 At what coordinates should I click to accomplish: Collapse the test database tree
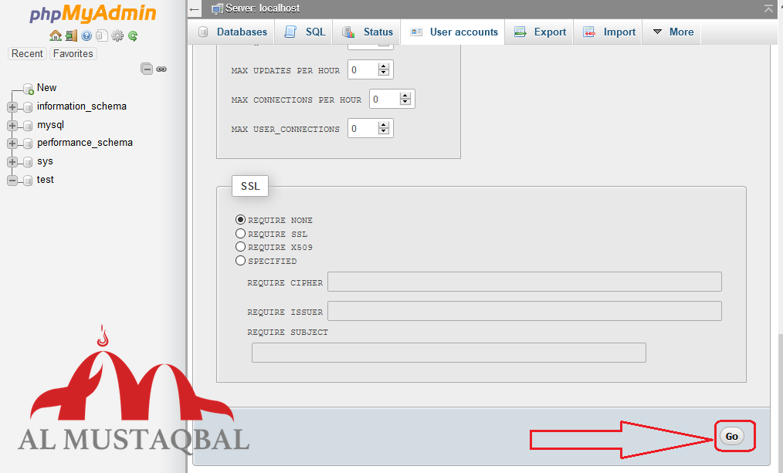[12, 180]
